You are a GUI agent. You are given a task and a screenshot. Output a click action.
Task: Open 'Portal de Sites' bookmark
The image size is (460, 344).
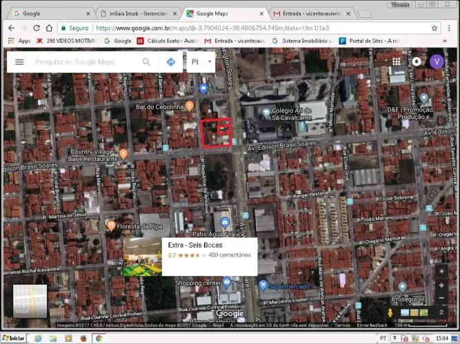tap(370, 41)
